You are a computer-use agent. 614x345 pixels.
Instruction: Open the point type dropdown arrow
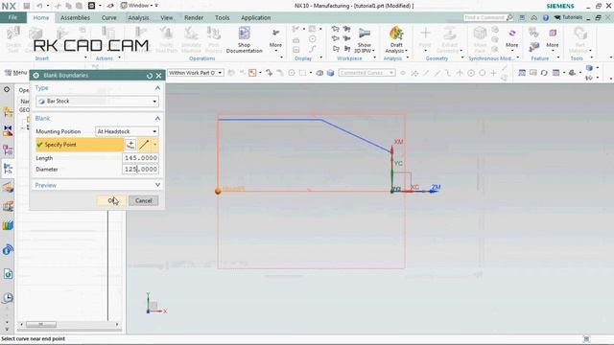[155, 145]
